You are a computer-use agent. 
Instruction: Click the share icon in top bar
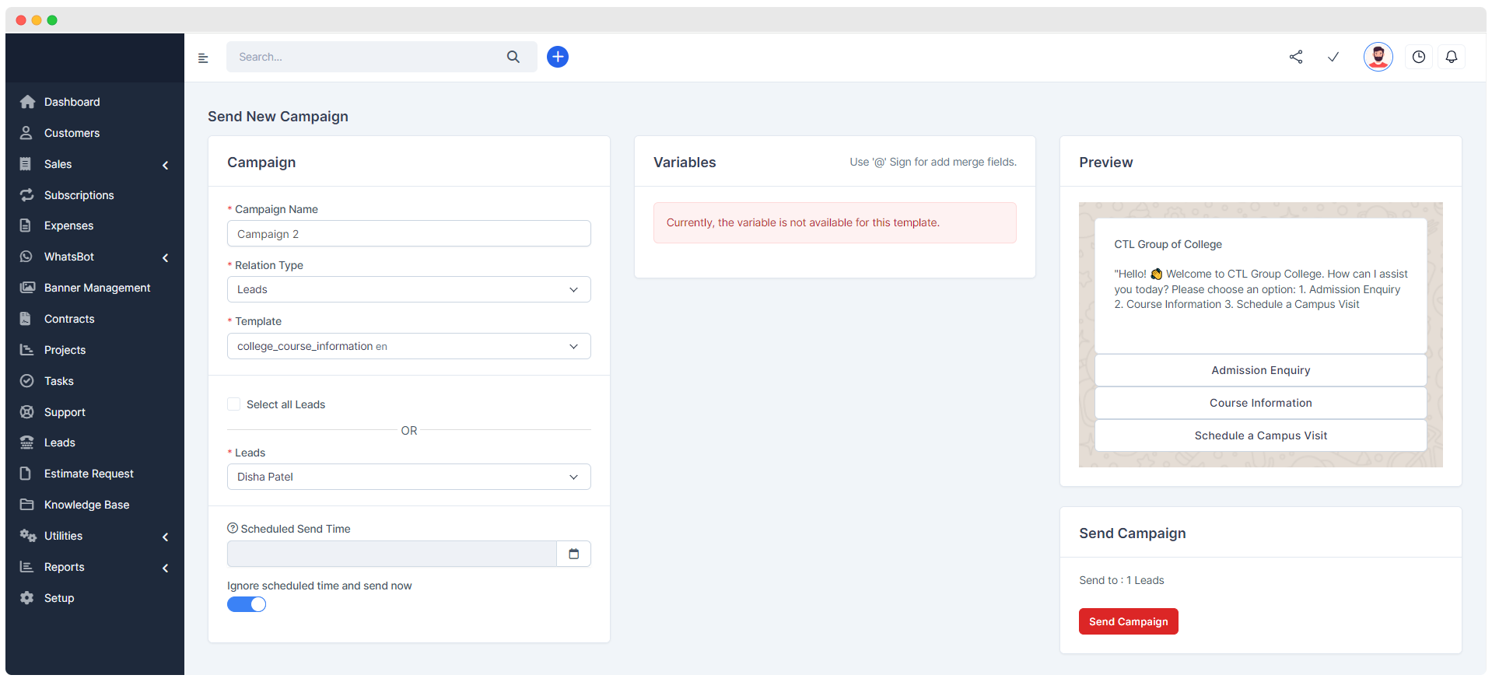point(1296,57)
